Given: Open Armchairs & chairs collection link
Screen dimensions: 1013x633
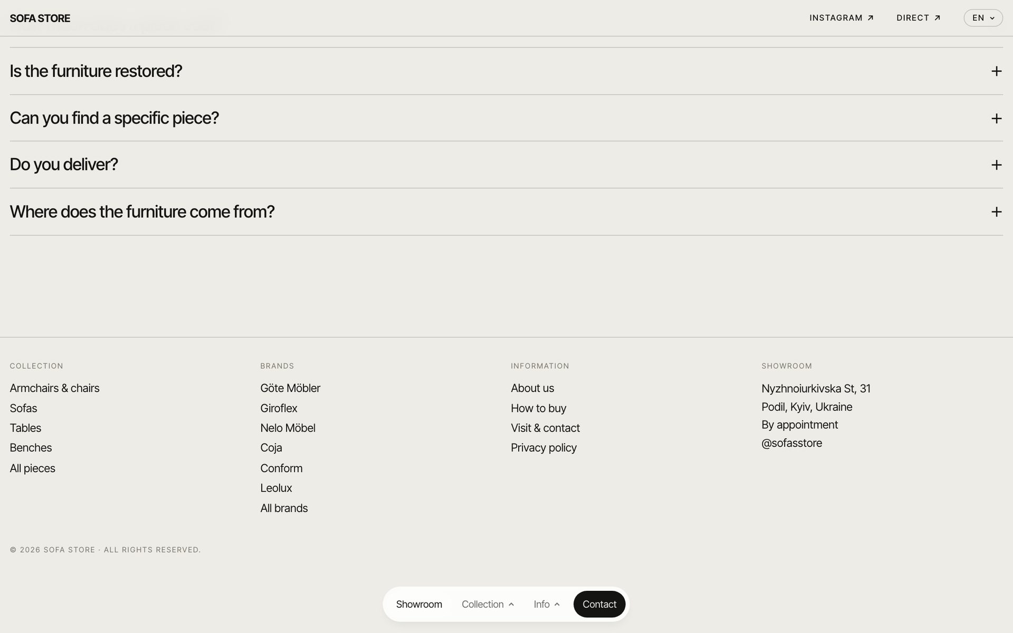Looking at the screenshot, I should (54, 388).
